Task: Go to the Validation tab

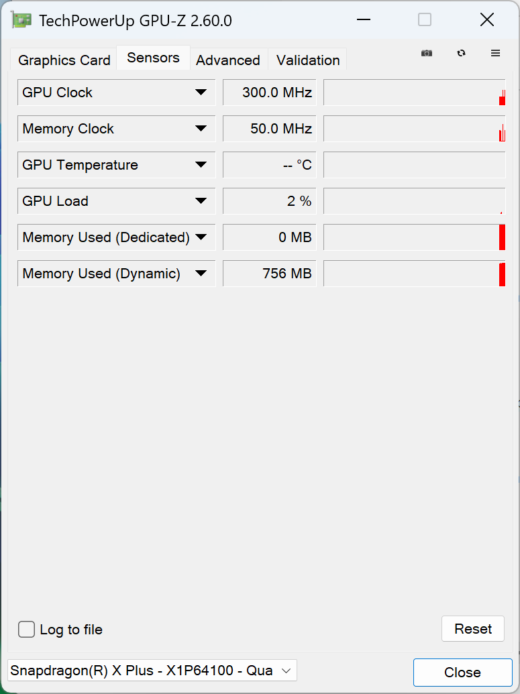Action: tap(308, 60)
